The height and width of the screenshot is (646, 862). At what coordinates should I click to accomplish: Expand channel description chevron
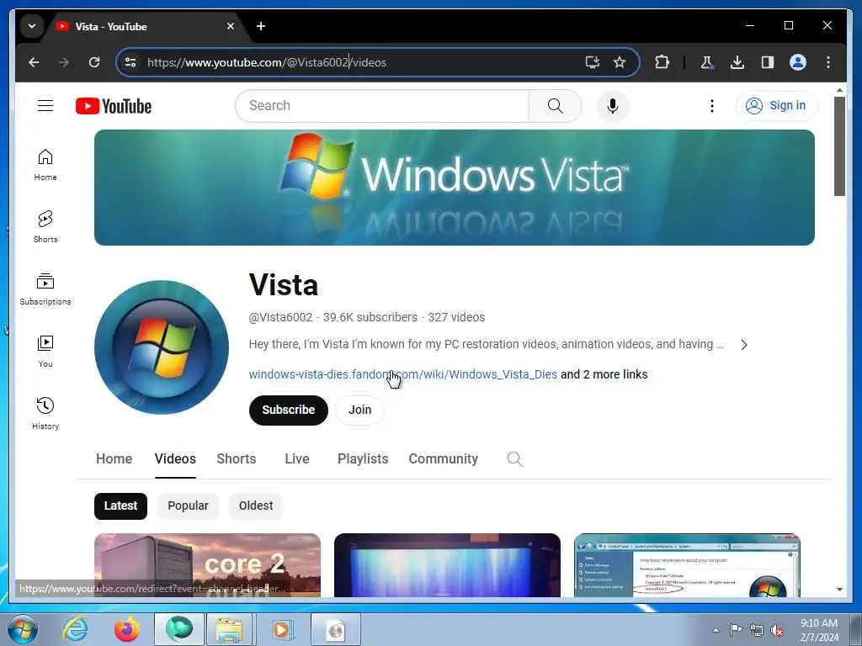(744, 345)
